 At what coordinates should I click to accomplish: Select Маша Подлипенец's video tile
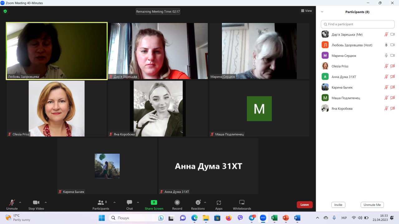pos(259,109)
